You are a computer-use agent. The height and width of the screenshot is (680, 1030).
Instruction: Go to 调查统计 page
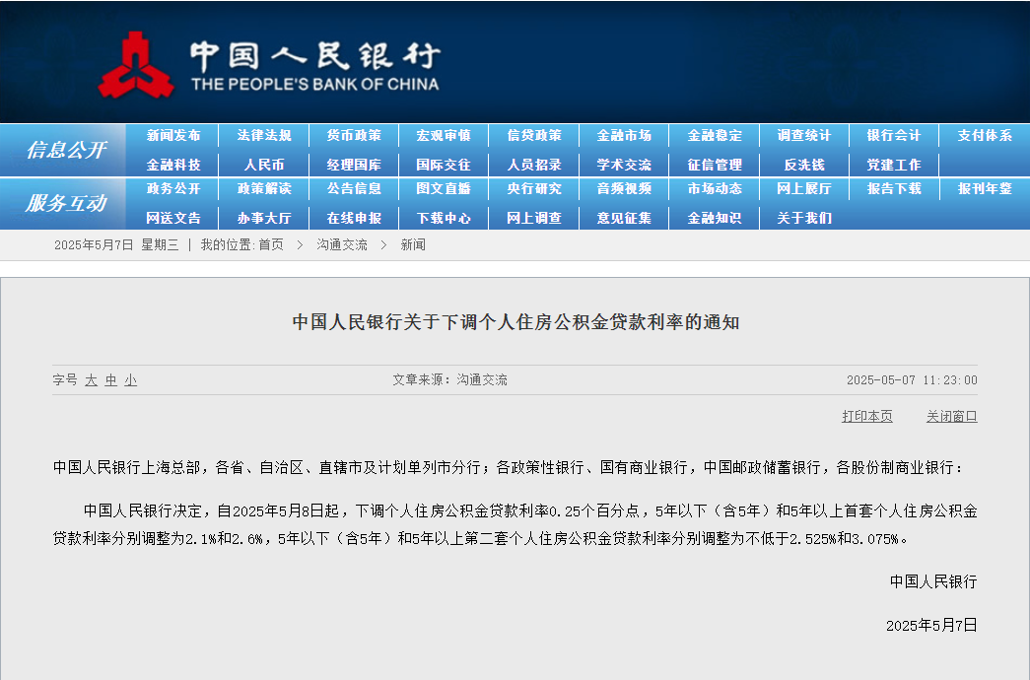804,135
